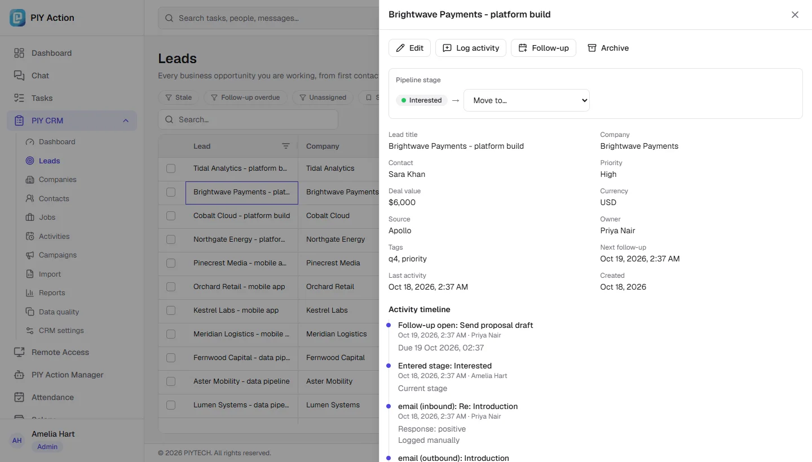Click the Log activity button
This screenshot has width=812, height=462.
pos(471,48)
